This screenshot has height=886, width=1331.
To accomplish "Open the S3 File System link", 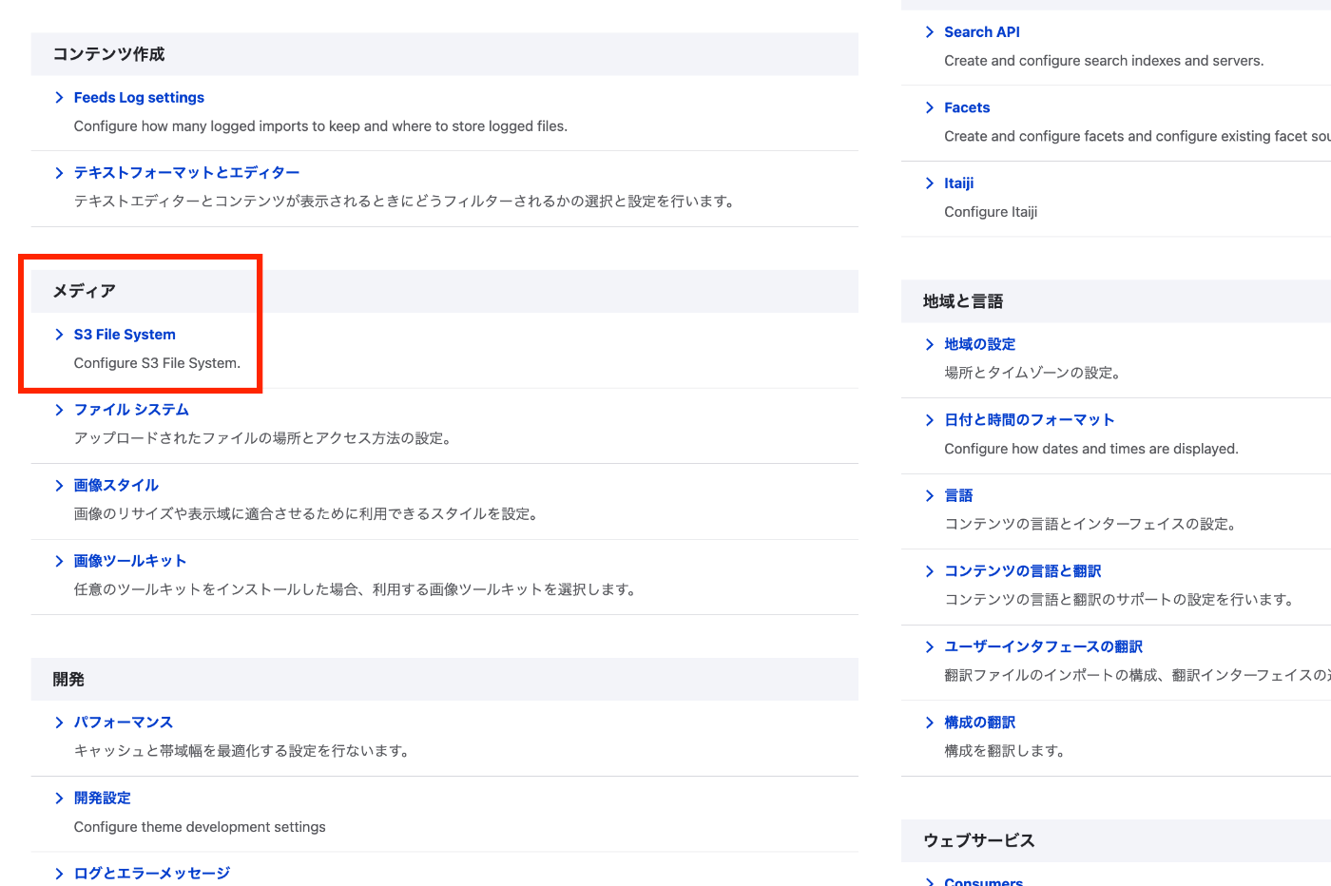I will coord(125,334).
